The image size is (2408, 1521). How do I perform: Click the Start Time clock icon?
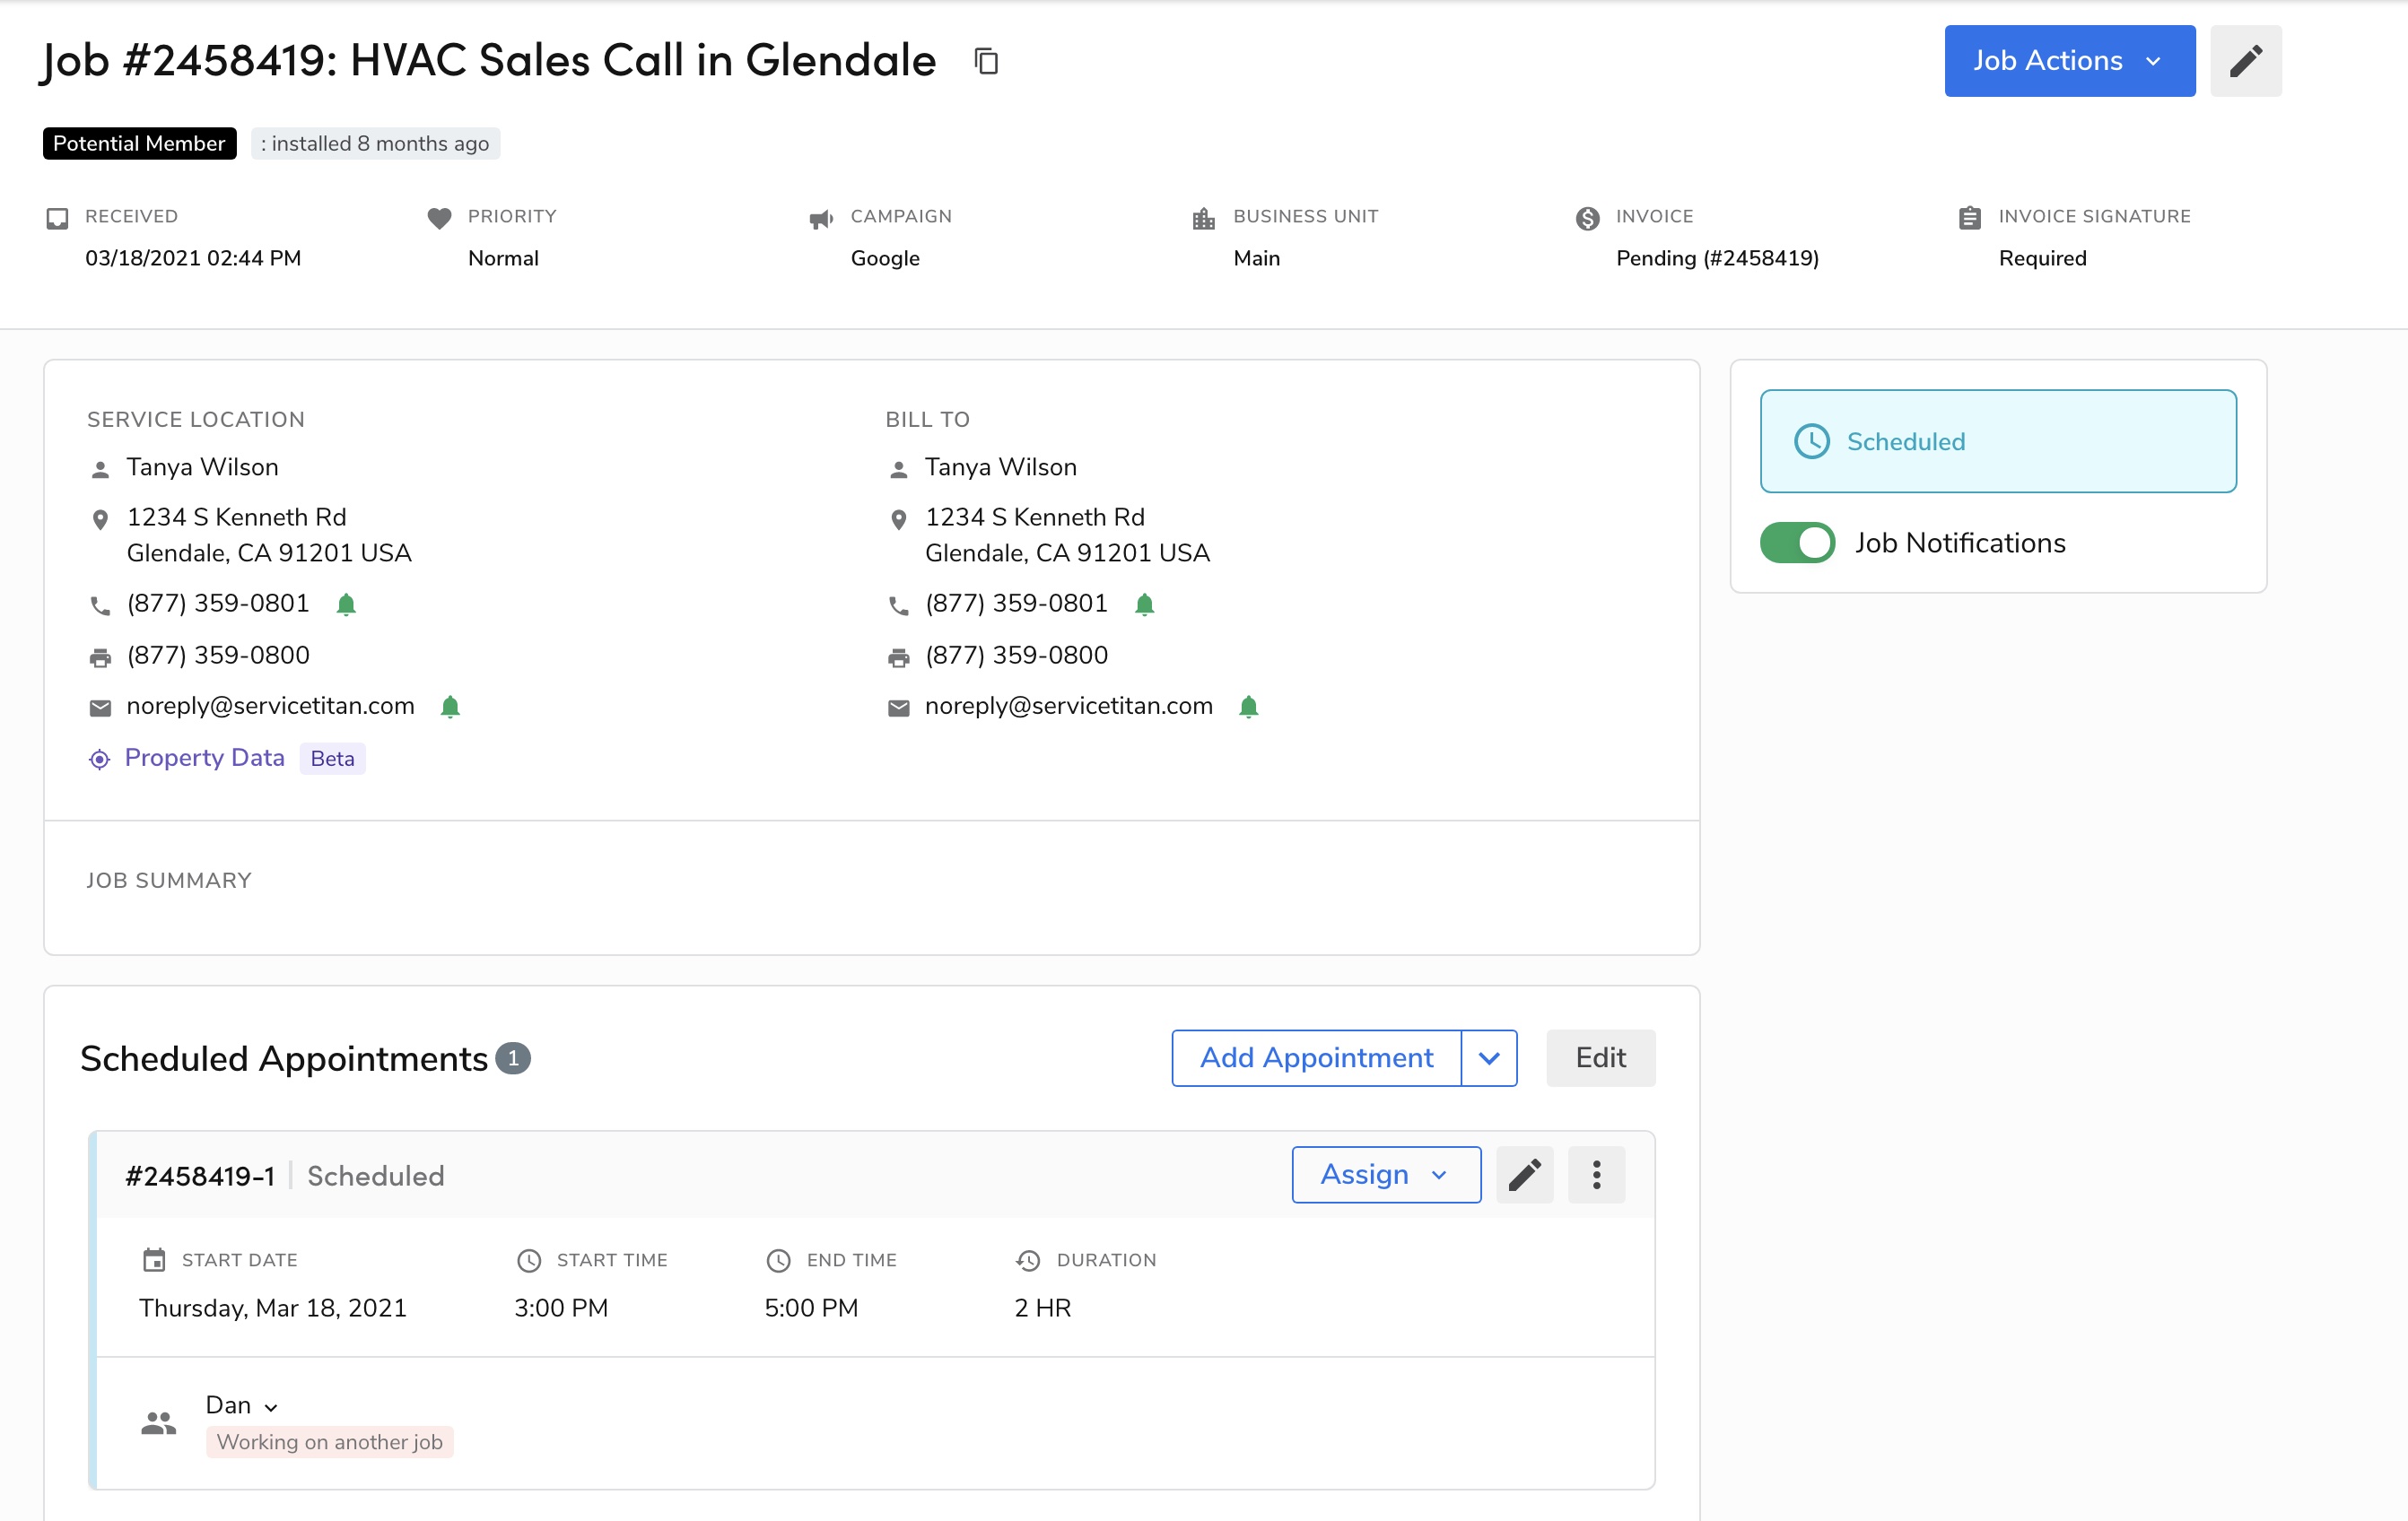click(529, 1260)
